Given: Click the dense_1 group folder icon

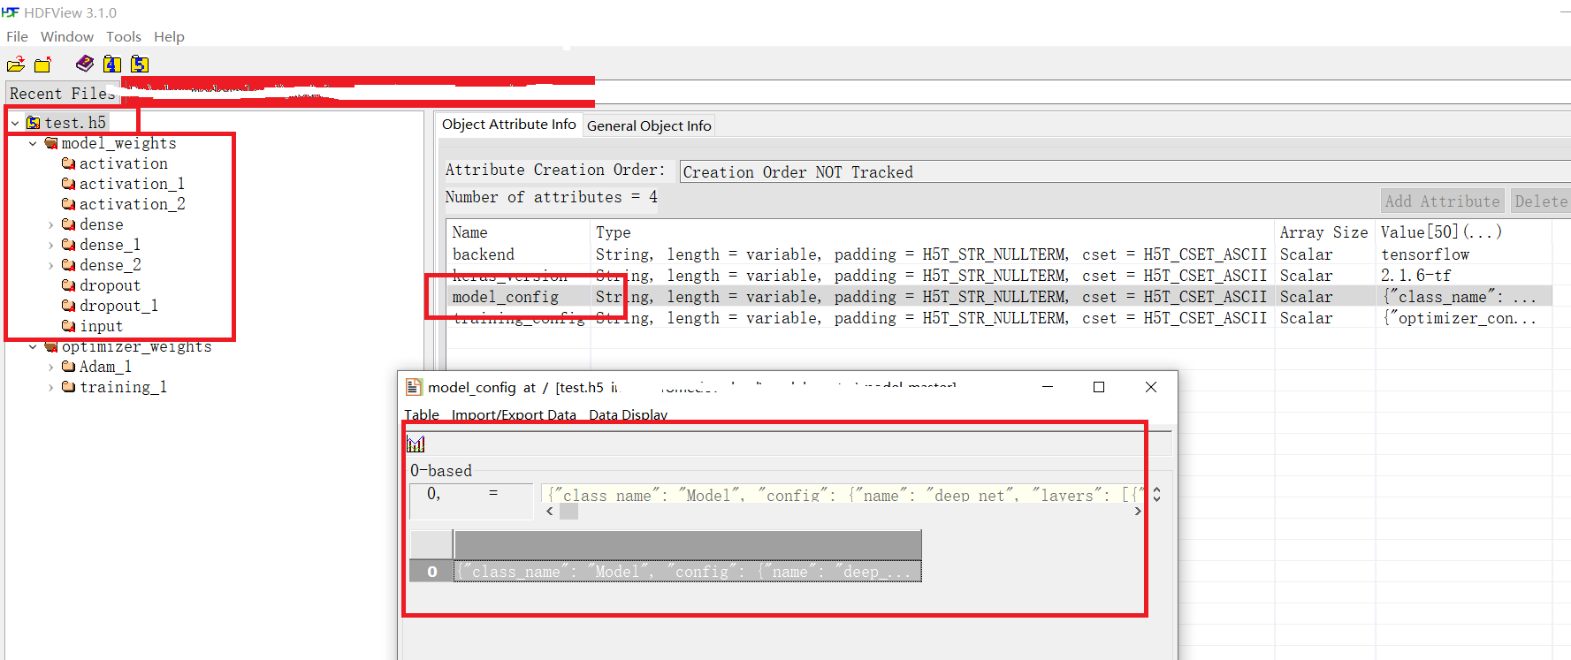Looking at the screenshot, I should click(68, 245).
